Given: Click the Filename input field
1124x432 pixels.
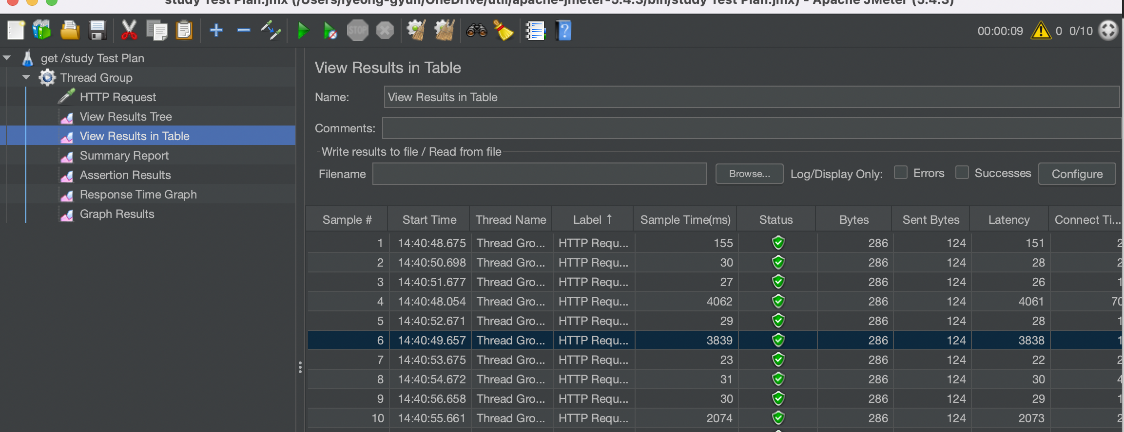Looking at the screenshot, I should click(x=539, y=174).
